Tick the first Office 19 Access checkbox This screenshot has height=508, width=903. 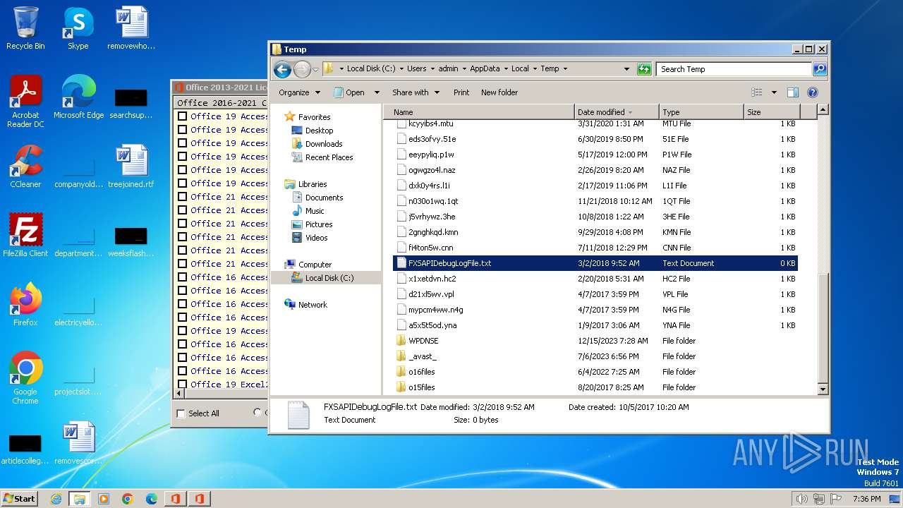coord(182,116)
